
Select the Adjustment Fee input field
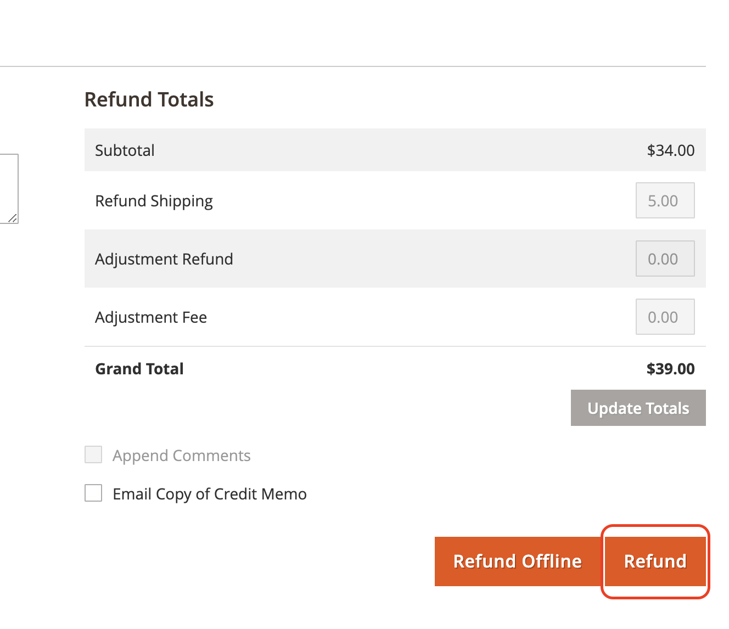[x=665, y=317]
